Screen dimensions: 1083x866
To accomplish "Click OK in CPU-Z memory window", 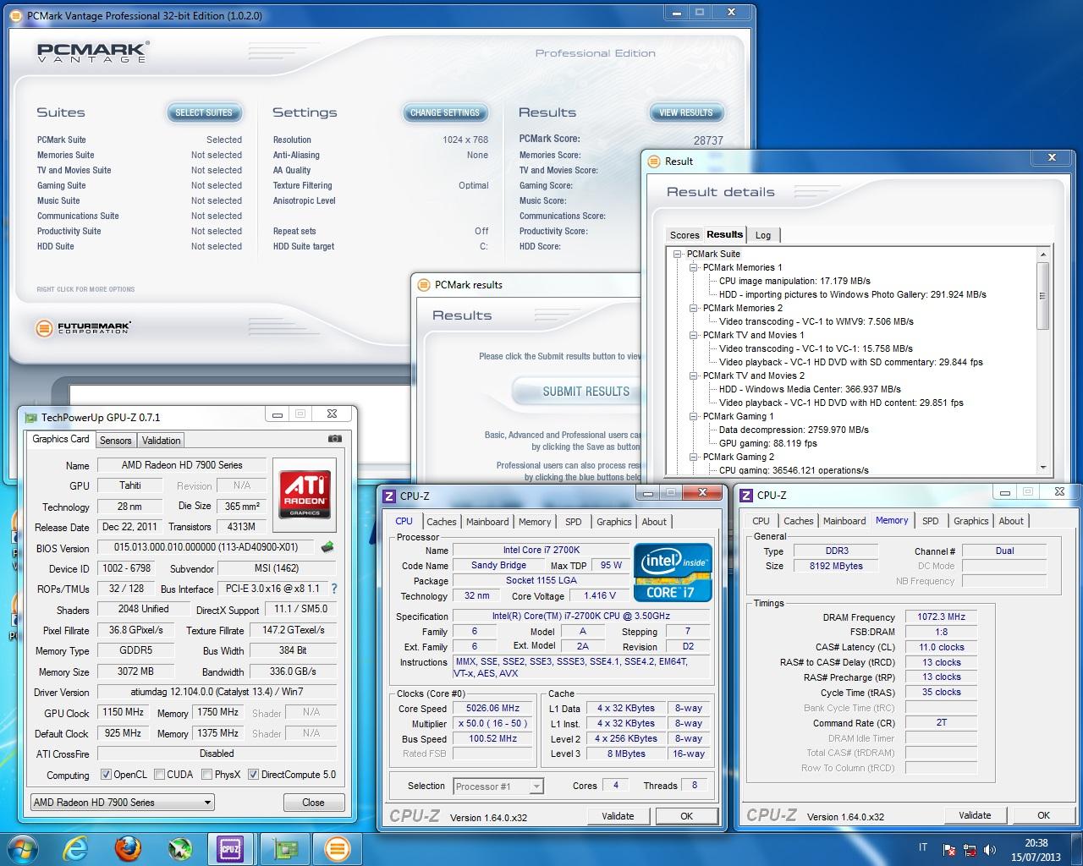I will 1043,815.
